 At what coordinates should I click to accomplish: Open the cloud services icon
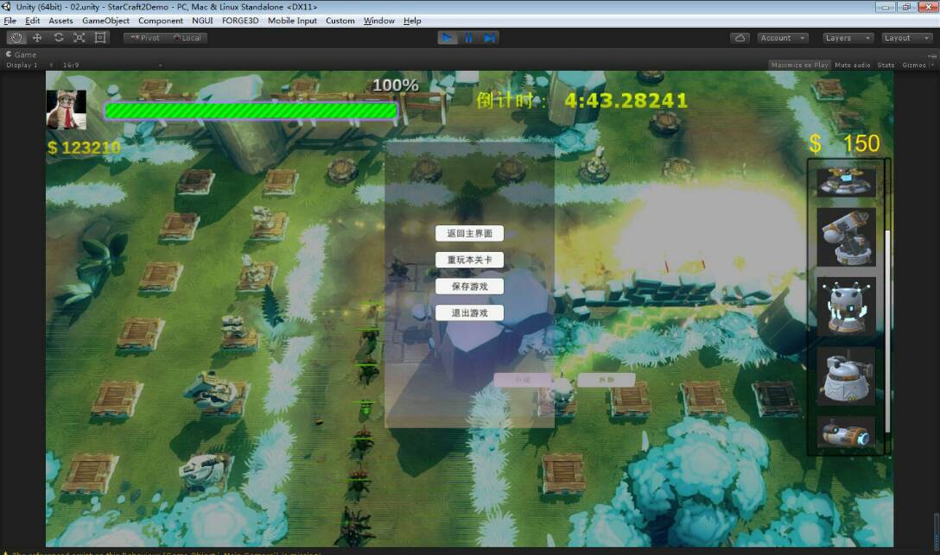pos(740,38)
